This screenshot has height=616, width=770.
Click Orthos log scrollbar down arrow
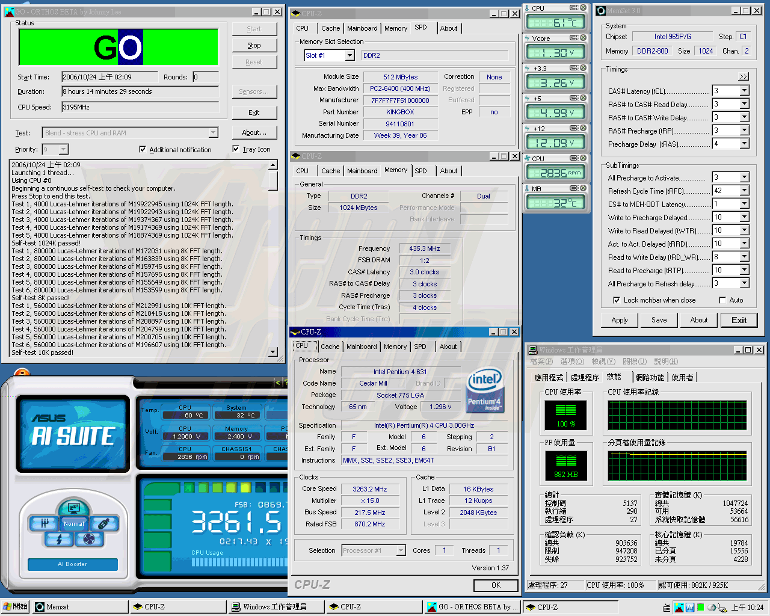(x=273, y=352)
